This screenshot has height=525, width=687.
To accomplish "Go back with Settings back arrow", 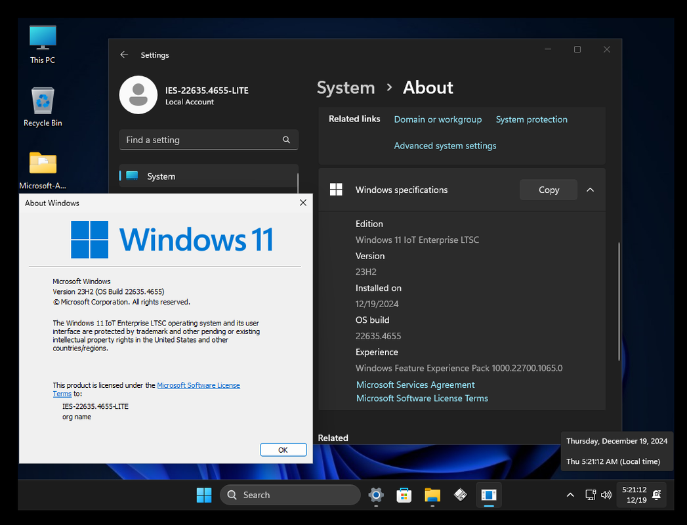I will (124, 54).
